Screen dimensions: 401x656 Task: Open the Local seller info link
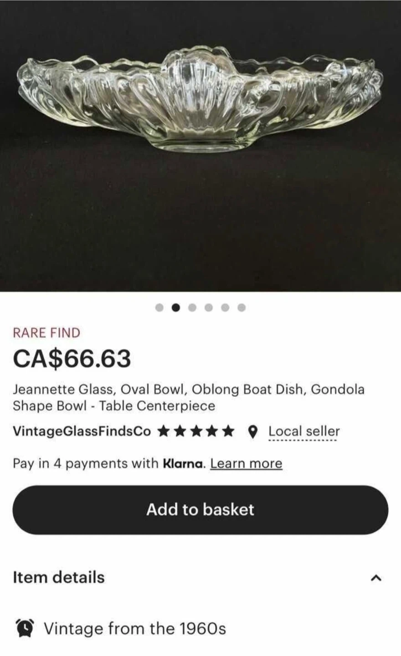click(x=304, y=431)
